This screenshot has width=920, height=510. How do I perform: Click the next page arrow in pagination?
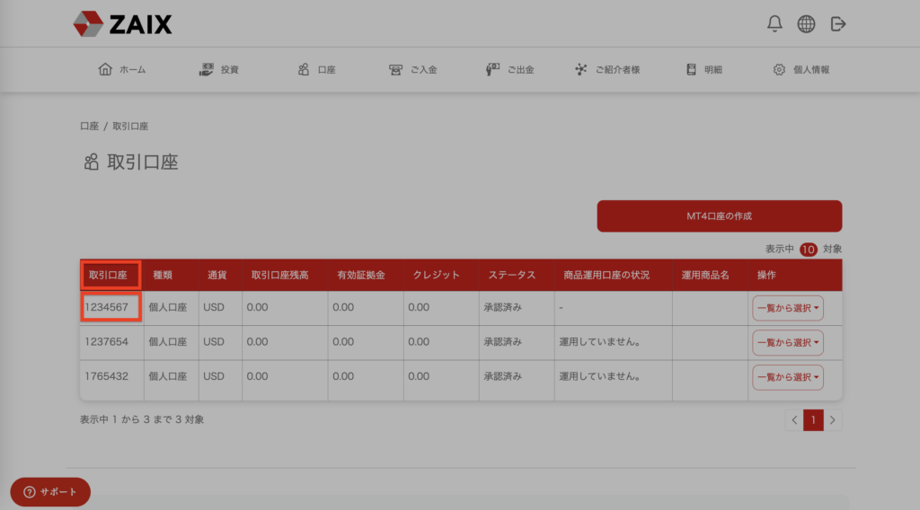[833, 419]
